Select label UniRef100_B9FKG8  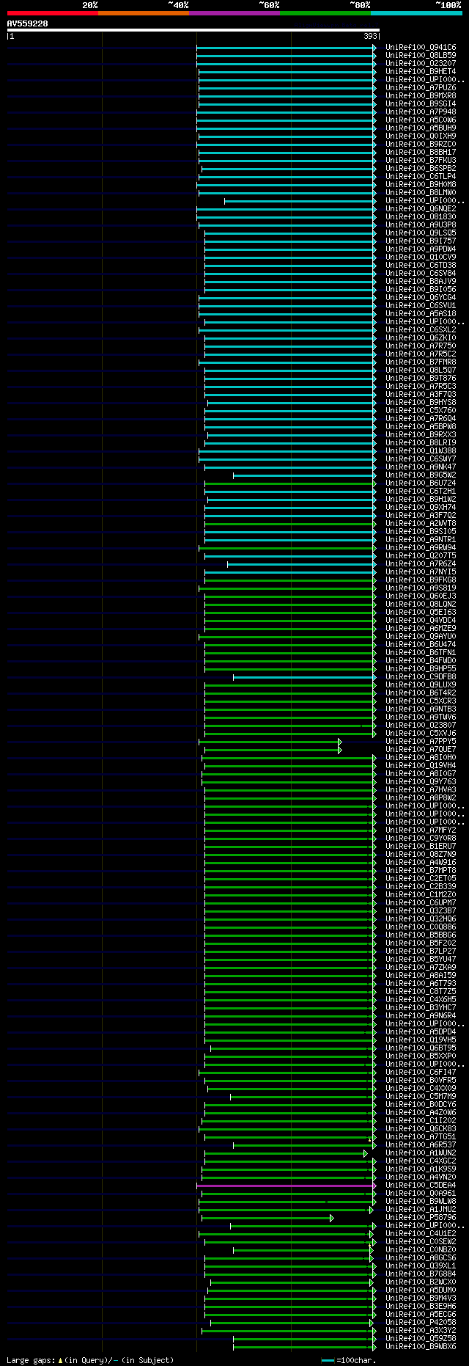[x=421, y=580]
